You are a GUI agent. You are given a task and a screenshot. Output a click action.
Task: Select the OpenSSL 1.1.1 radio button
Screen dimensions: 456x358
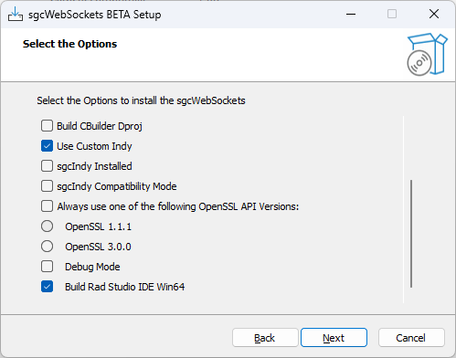pos(47,226)
